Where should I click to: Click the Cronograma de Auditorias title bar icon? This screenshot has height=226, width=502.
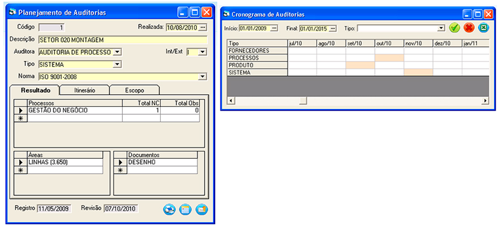[227, 14]
